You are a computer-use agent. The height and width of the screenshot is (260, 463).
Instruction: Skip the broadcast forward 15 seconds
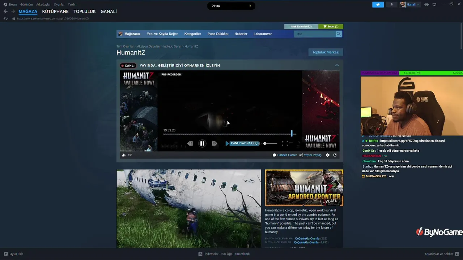coord(214,143)
